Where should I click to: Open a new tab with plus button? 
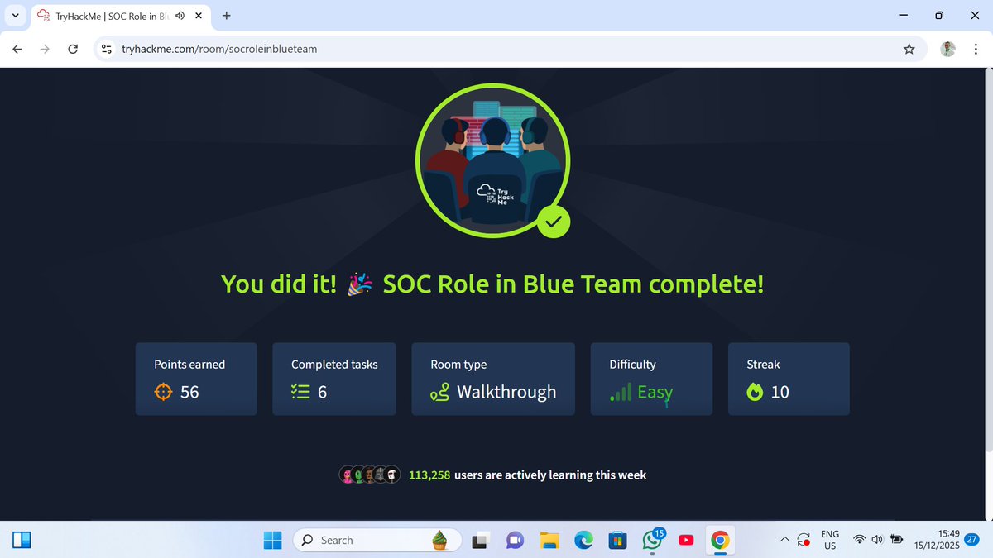(x=227, y=15)
